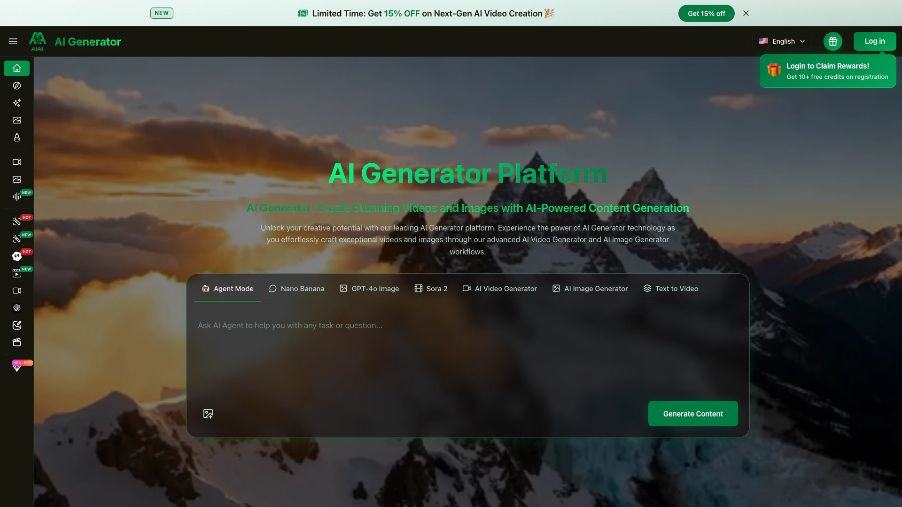Viewport: 902px width, 507px height.
Task: Select the Sora 2 tab
Action: [x=431, y=289]
